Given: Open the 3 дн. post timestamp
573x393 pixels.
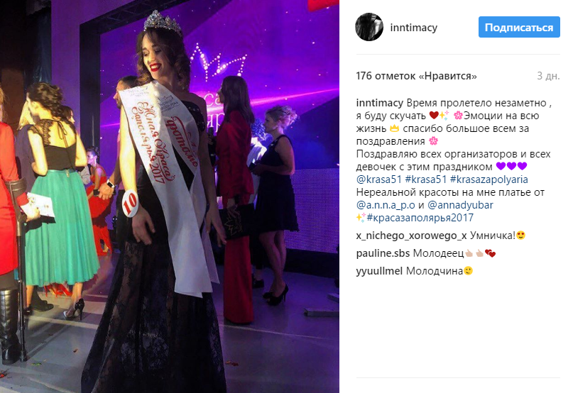Looking at the screenshot, I should tap(548, 76).
